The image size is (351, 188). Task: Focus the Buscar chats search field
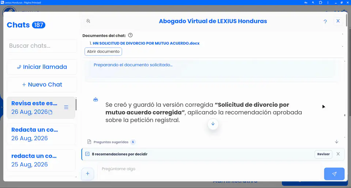42,46
